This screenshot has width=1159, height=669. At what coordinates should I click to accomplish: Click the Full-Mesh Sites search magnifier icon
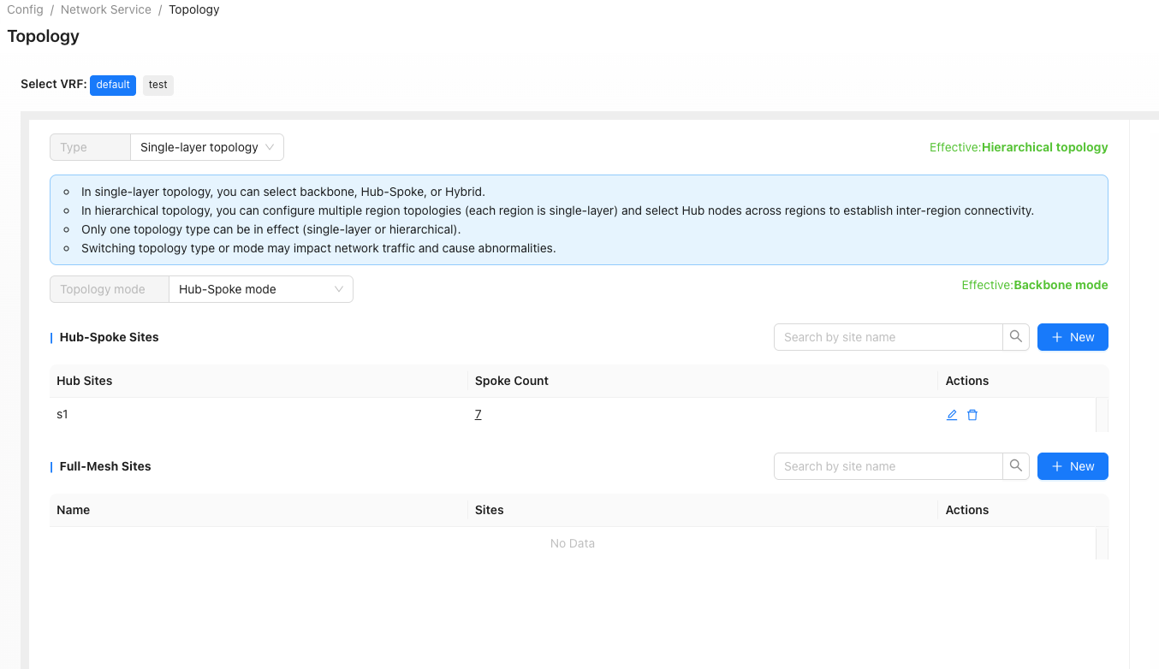pos(1016,466)
